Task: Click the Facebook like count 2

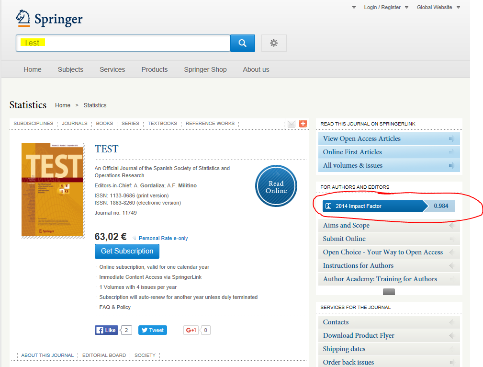Action: click(126, 330)
